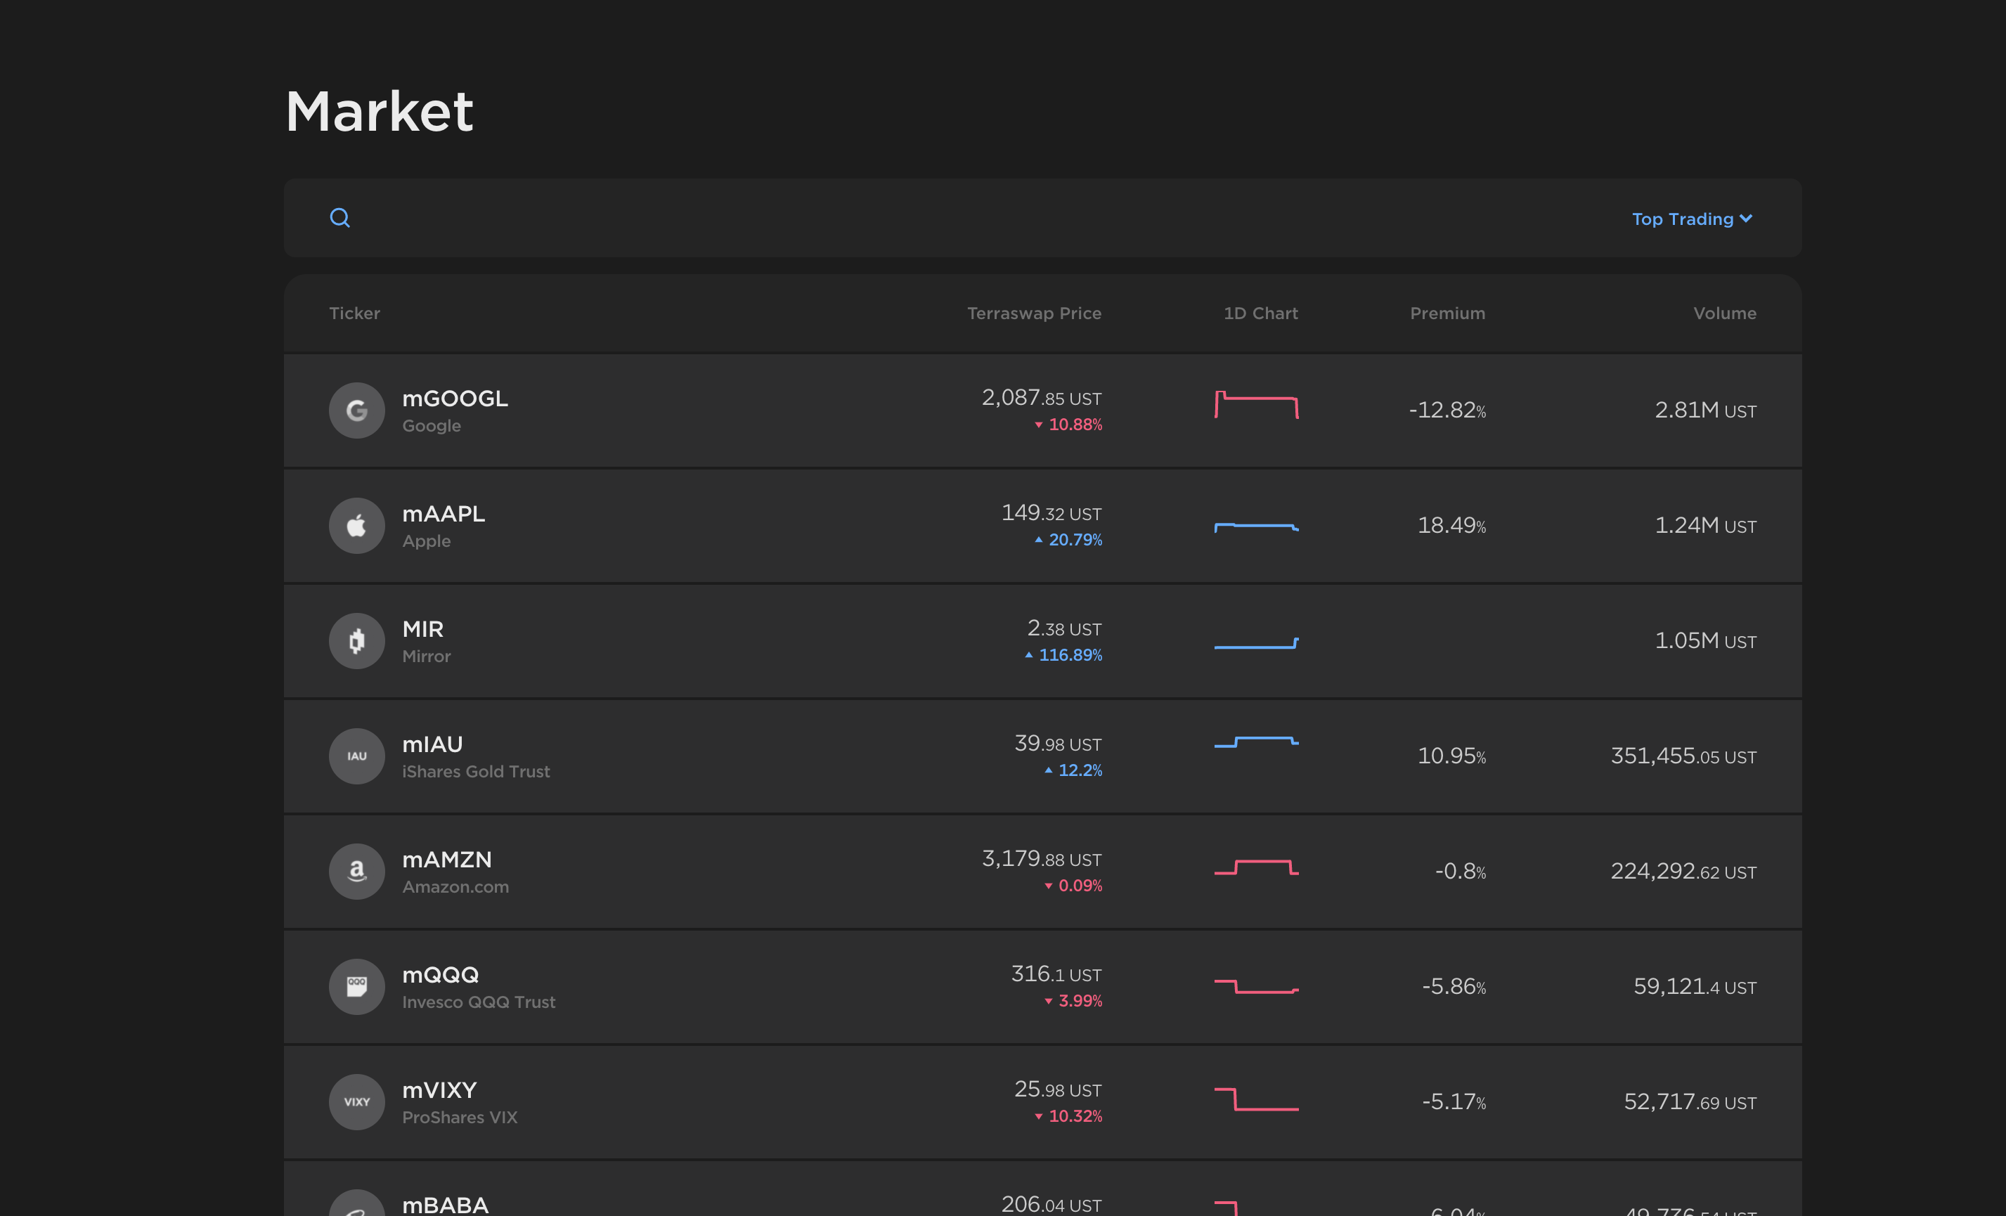2006x1216 pixels.
Task: Click the Apple logo icon
Action: 356,526
